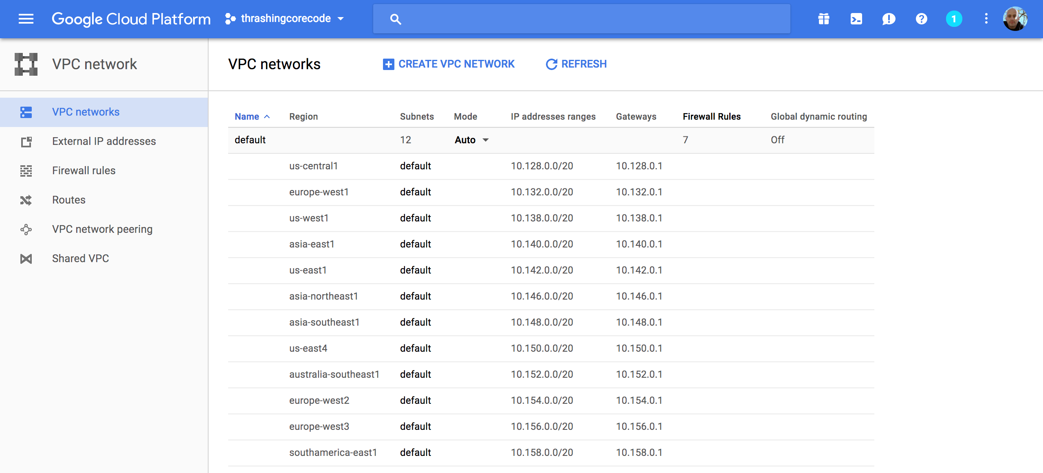This screenshot has height=473, width=1043.
Task: Go to Firewall rules page
Action: click(x=104, y=171)
